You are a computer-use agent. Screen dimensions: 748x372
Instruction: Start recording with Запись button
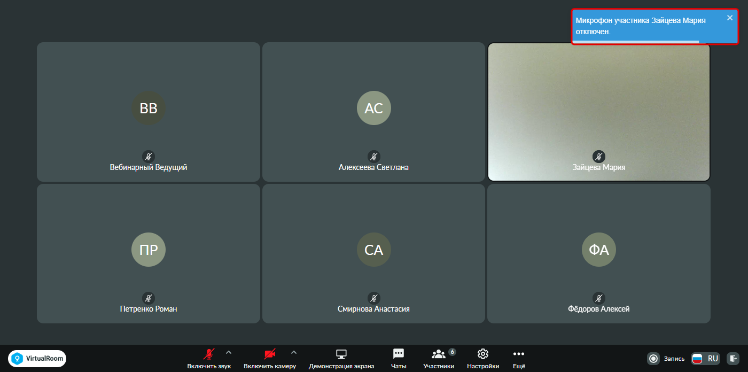coord(666,358)
